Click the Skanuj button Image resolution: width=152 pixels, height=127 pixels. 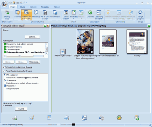coord(21,109)
